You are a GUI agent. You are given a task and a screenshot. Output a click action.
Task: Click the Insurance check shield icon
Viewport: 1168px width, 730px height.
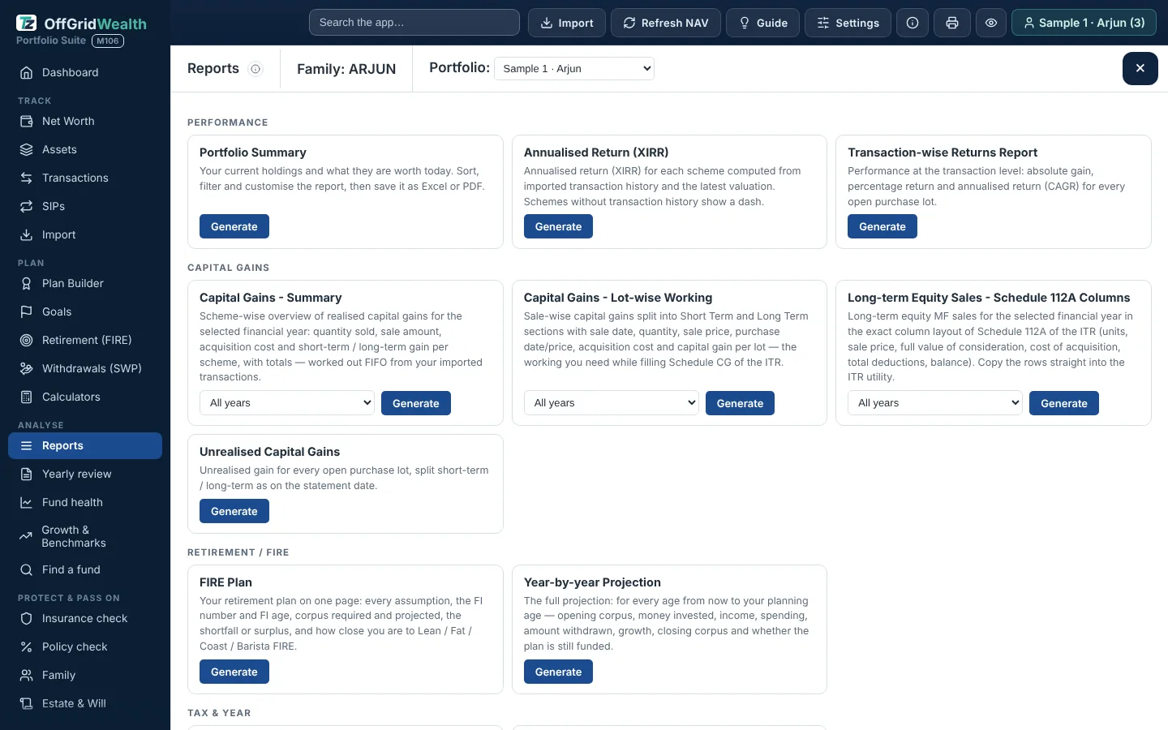tap(27, 618)
